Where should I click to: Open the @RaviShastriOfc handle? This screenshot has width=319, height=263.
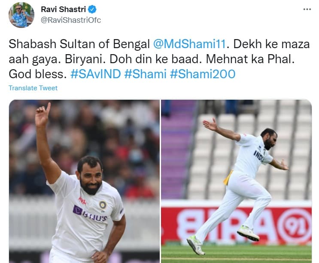tap(71, 20)
